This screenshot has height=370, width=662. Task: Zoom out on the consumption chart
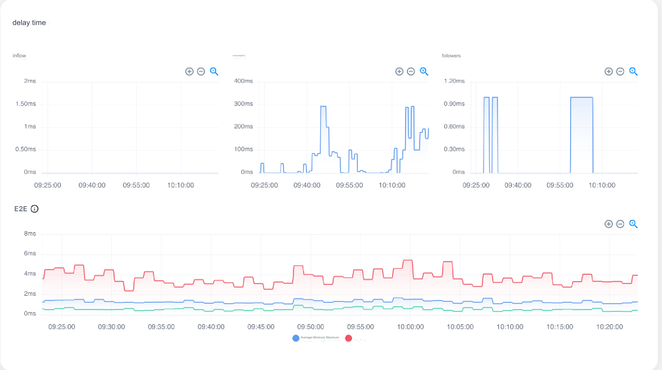tap(411, 71)
